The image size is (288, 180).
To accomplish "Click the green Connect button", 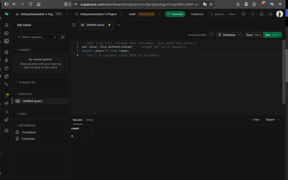I will click(175, 14).
